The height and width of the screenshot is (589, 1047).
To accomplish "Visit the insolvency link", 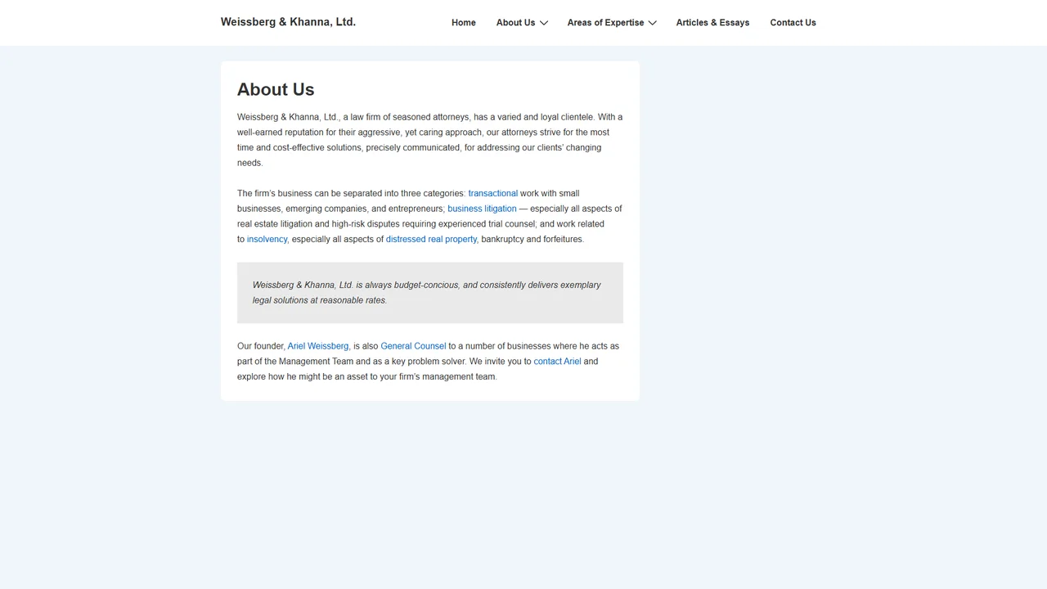I will pos(267,239).
